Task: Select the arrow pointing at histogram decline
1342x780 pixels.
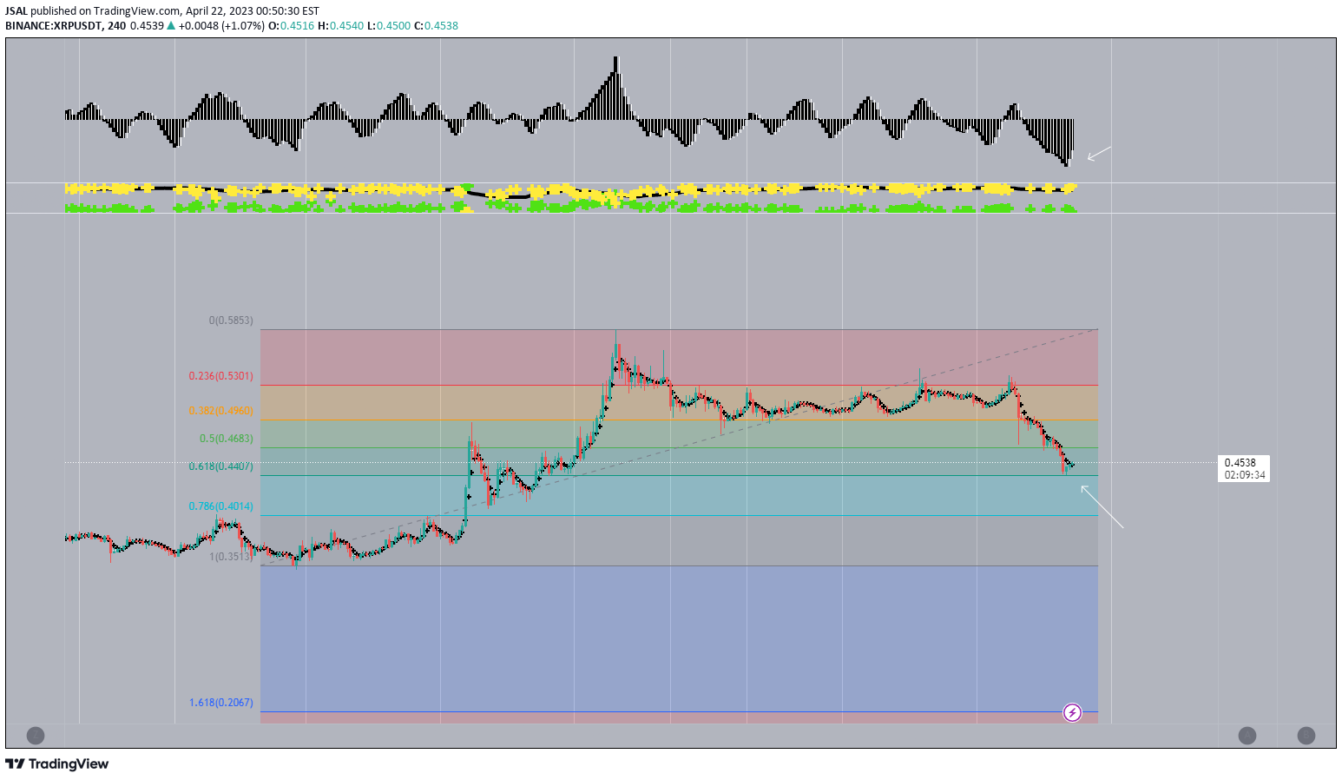Action: [x=1098, y=154]
